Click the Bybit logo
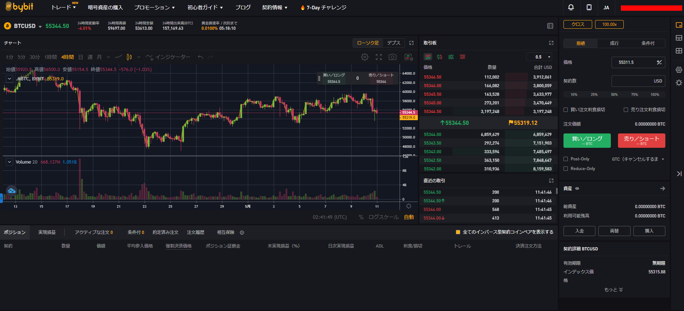The width and height of the screenshot is (684, 311). (x=19, y=7)
